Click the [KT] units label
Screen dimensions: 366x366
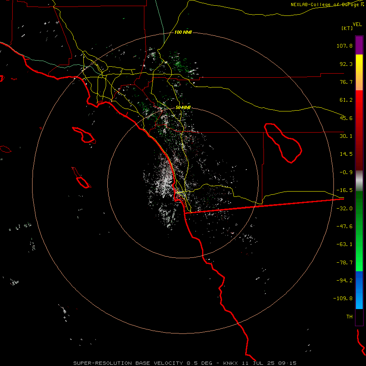tap(347, 28)
